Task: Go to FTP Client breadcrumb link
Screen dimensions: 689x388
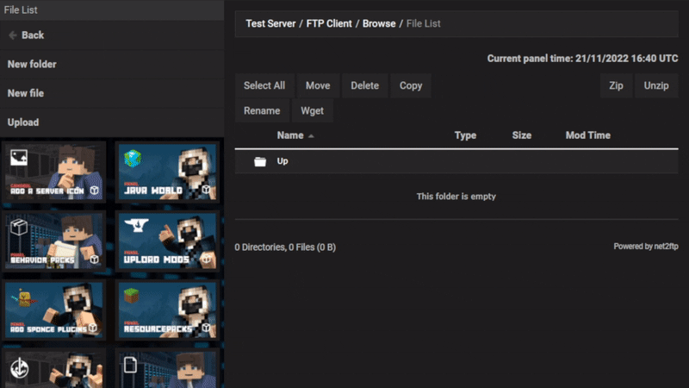Action: 329,23
